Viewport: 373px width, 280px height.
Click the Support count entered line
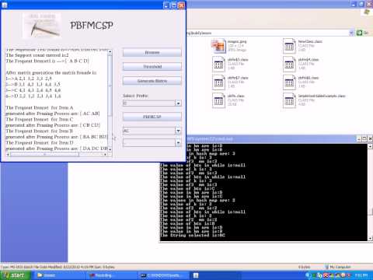(37, 55)
